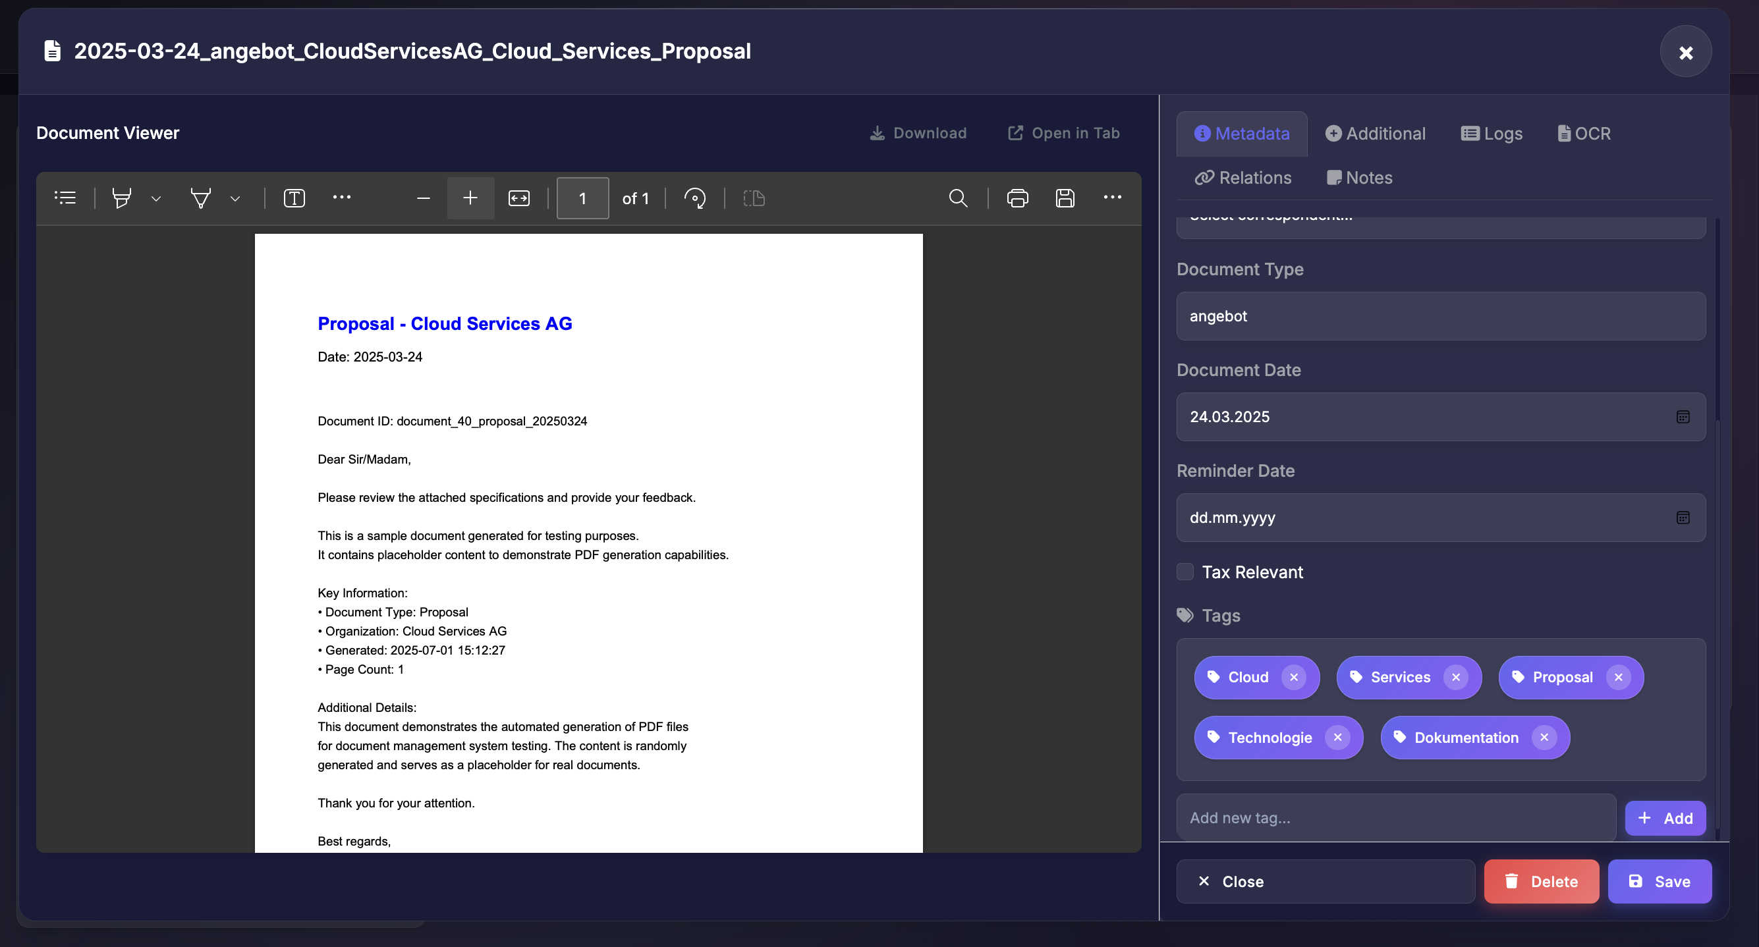1759x947 pixels.
Task: Enable the Tax Relevant checkbox
Action: click(x=1185, y=572)
